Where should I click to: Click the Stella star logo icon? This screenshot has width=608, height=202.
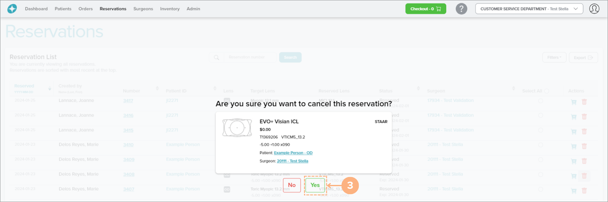pos(12,9)
